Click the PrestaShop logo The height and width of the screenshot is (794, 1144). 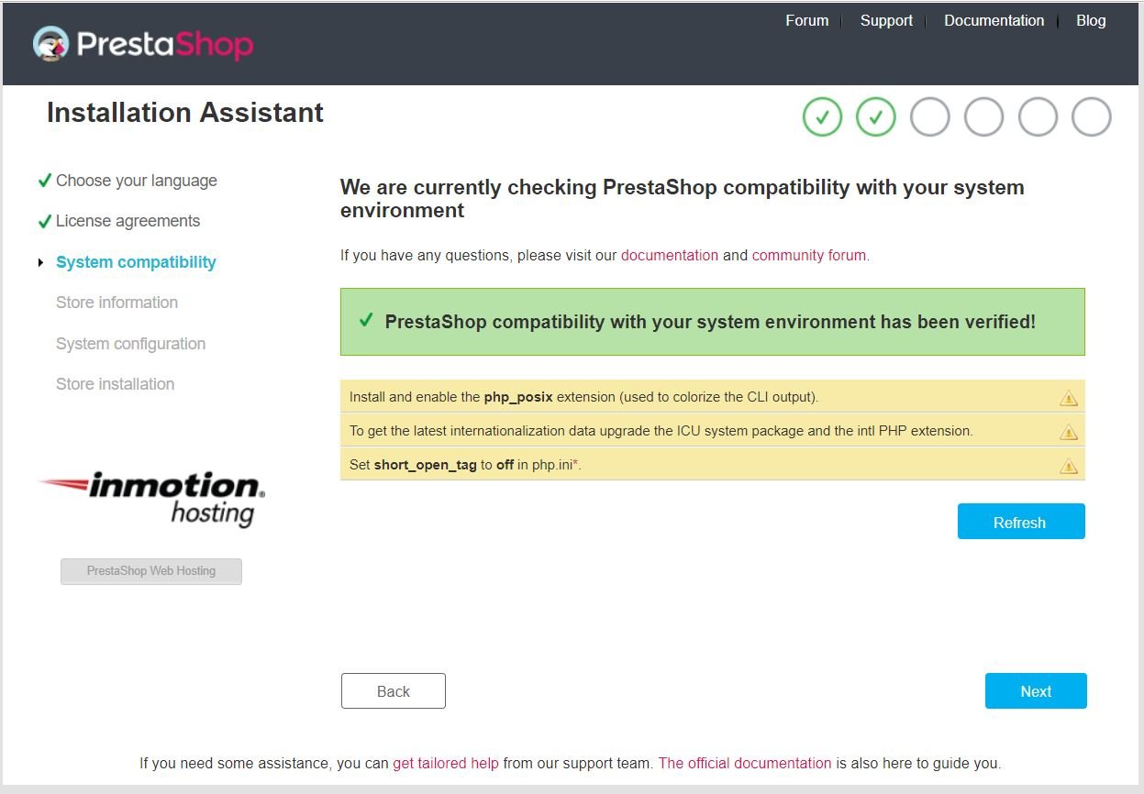coord(143,44)
